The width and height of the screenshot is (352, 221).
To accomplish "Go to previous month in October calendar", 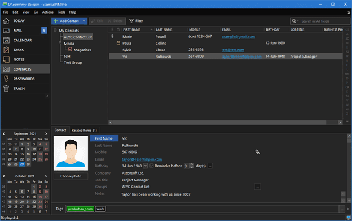I will point(4,176).
